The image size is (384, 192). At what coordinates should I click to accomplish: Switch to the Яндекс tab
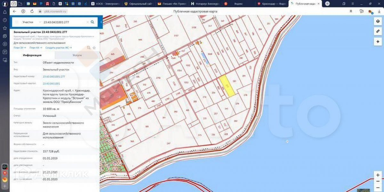click(238, 4)
